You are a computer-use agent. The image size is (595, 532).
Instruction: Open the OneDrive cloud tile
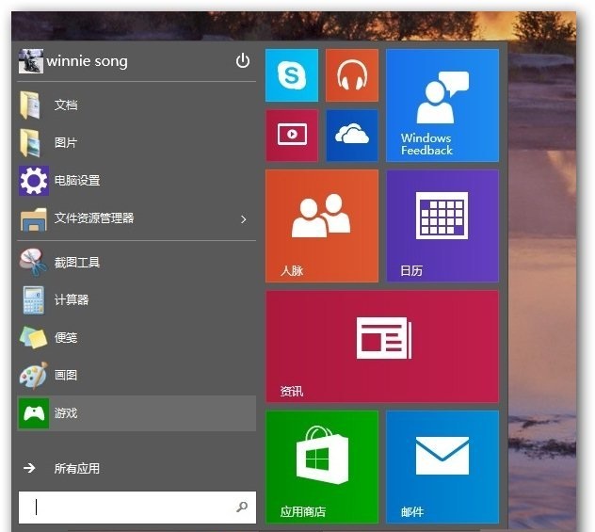(352, 136)
